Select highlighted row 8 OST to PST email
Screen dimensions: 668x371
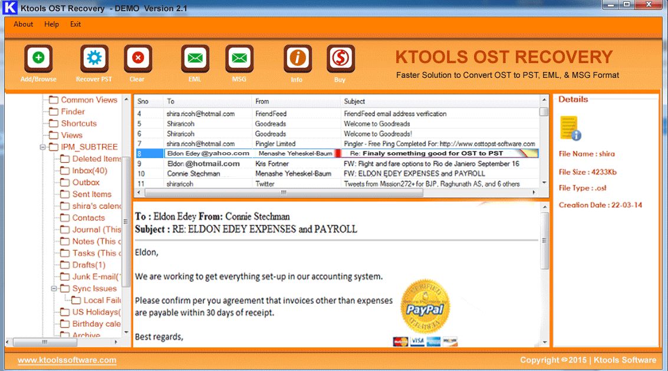[x=337, y=153]
